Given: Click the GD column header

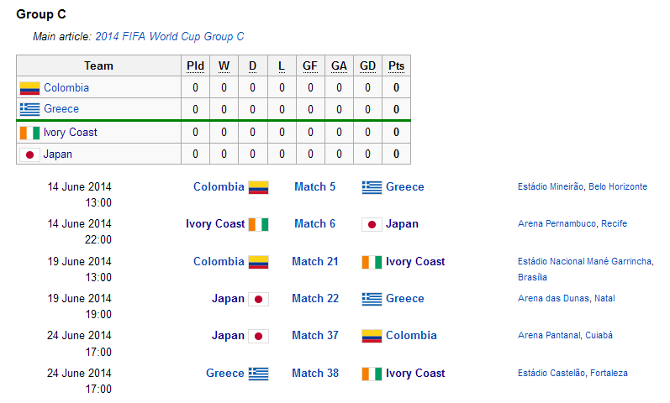Looking at the screenshot, I should click(367, 66).
